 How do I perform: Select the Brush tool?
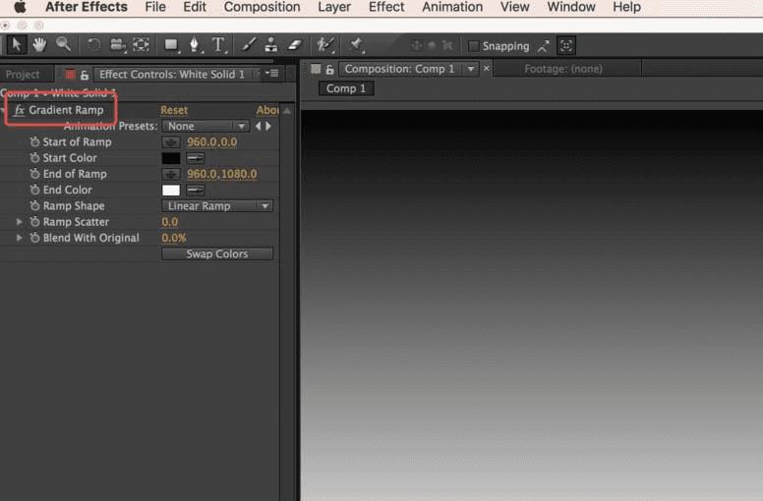(x=248, y=45)
